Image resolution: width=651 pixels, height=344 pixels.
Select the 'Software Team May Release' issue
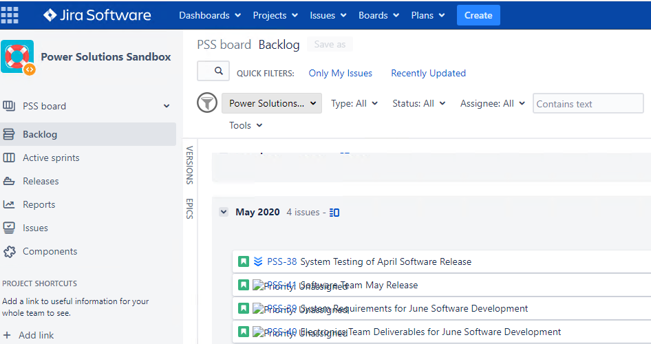tap(442, 285)
